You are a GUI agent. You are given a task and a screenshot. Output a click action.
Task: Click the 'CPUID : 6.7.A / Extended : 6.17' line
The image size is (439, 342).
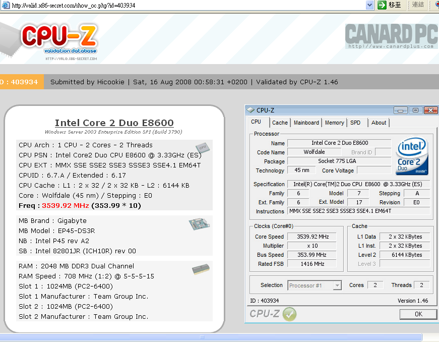[x=72, y=176]
